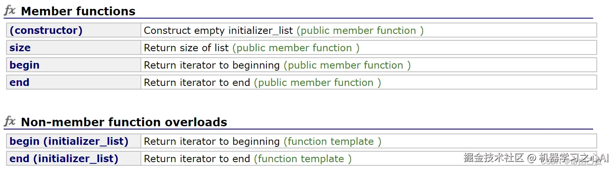The image size is (615, 169).
Task: Click member 'Return iterator to end' description
Action: tap(197, 83)
